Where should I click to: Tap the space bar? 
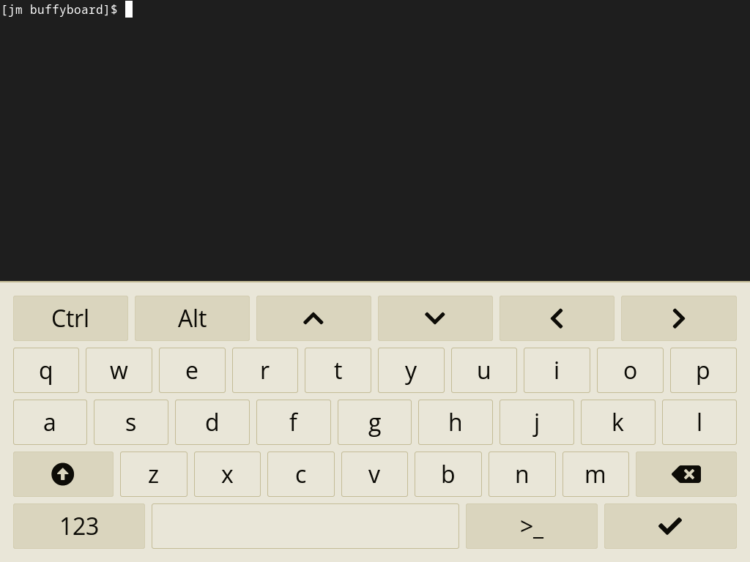pos(305,526)
